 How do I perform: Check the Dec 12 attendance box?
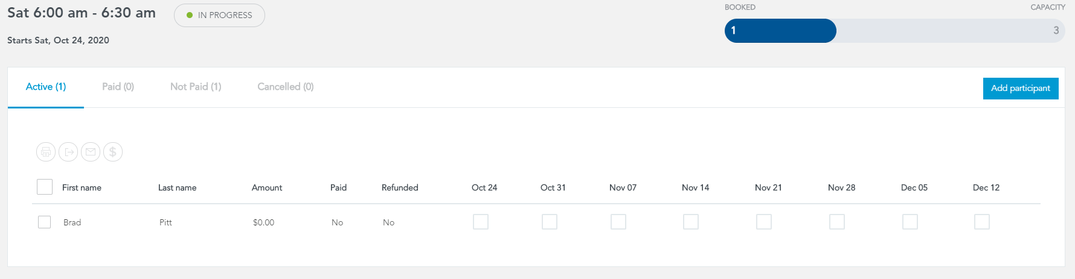[x=982, y=222]
